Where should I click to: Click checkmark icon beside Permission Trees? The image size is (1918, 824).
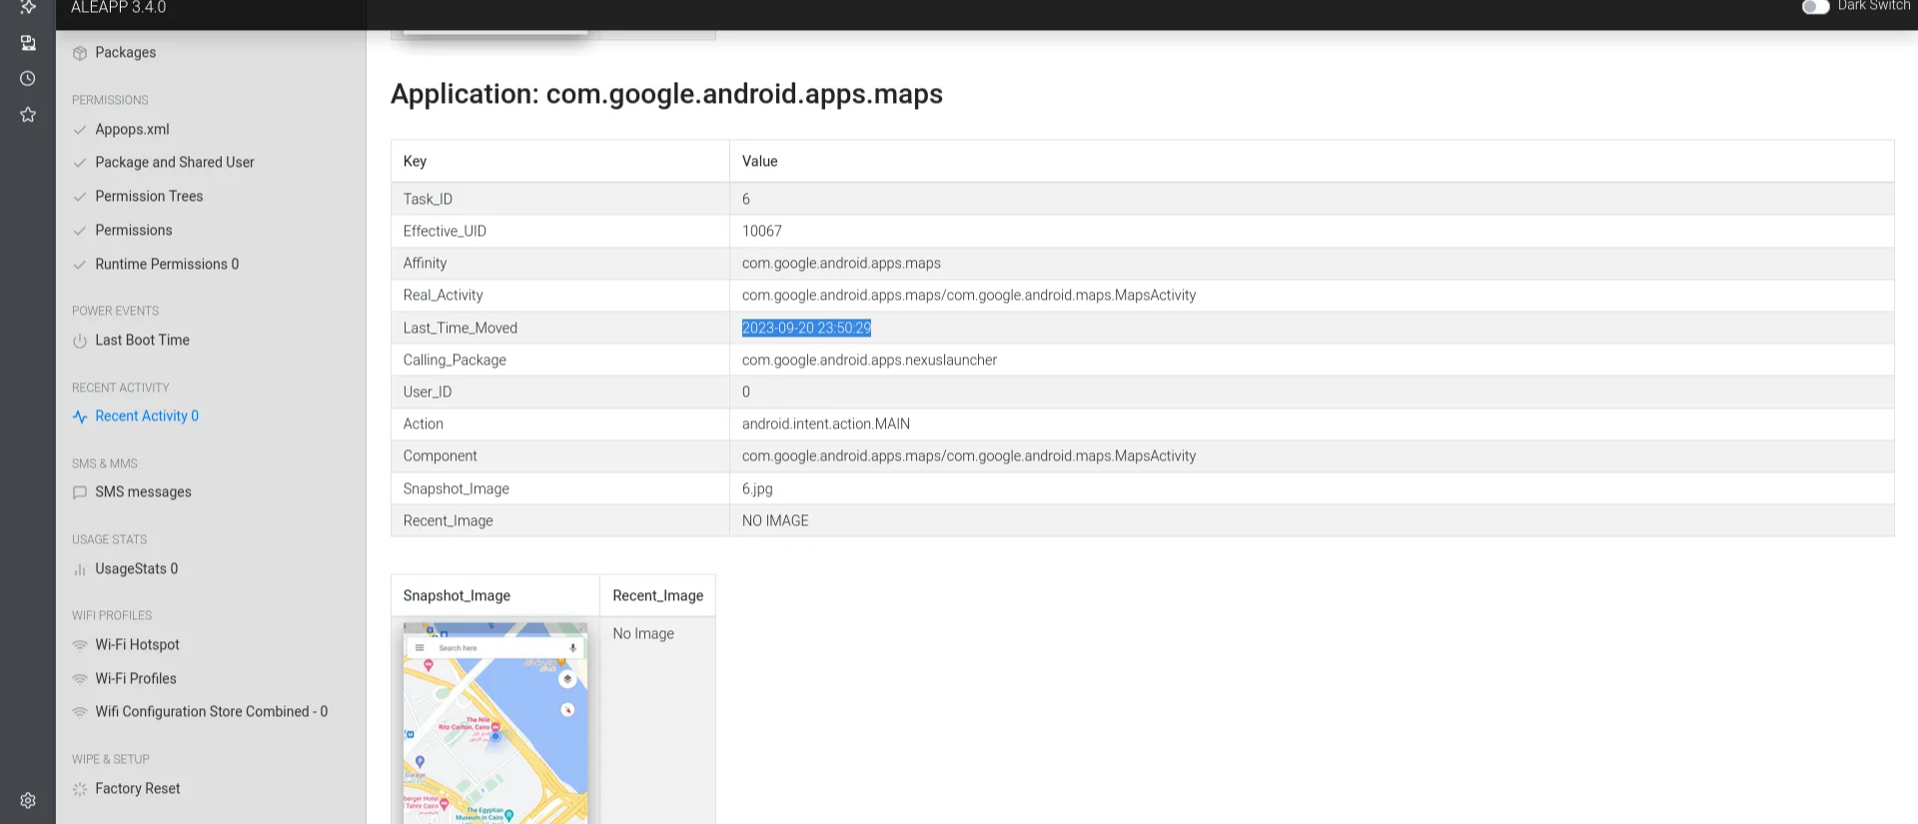pos(80,197)
